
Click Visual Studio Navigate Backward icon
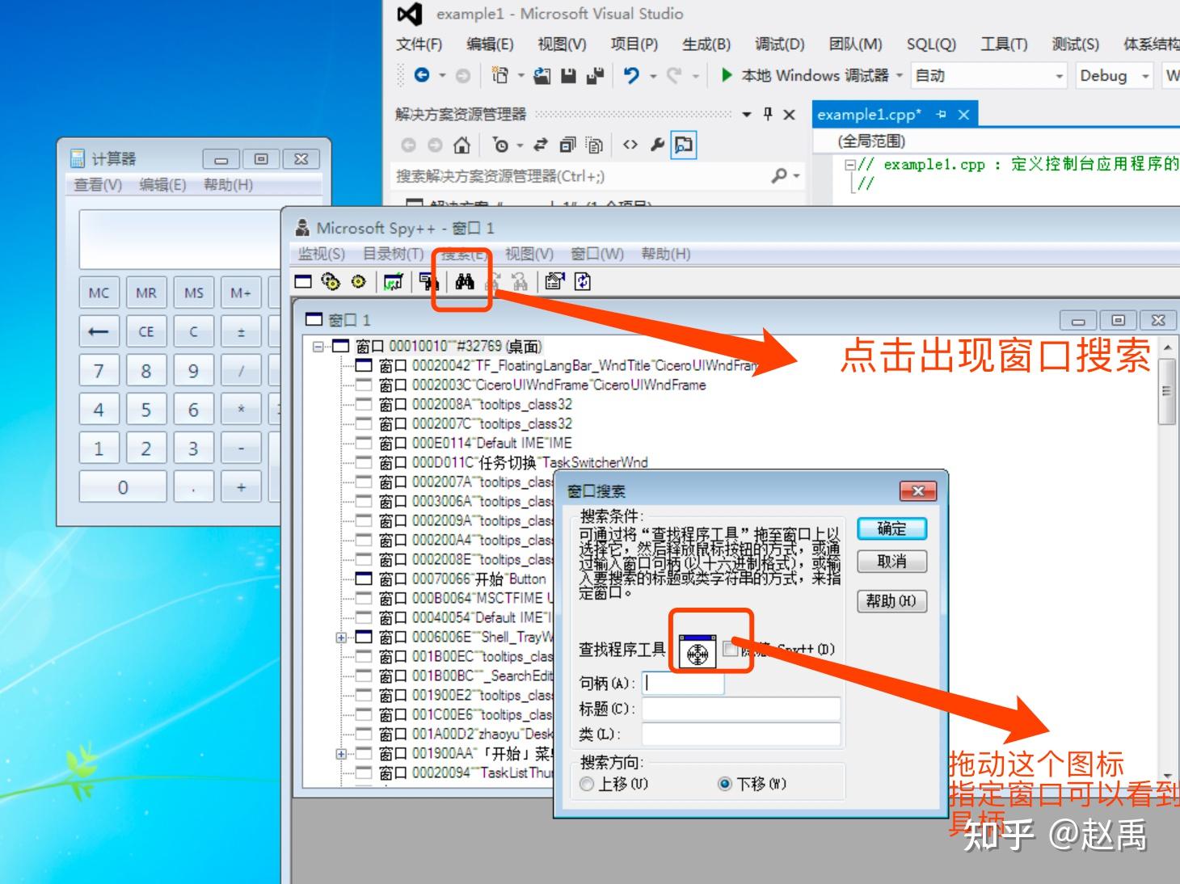click(422, 75)
